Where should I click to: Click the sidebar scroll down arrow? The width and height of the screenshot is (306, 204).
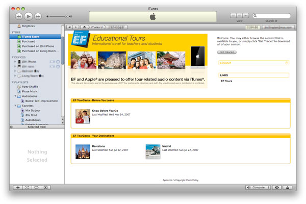(63, 123)
